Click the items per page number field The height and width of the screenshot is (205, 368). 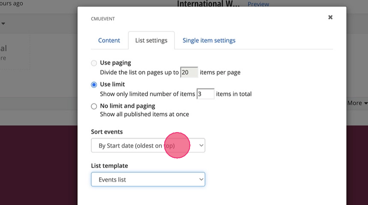pos(189,72)
